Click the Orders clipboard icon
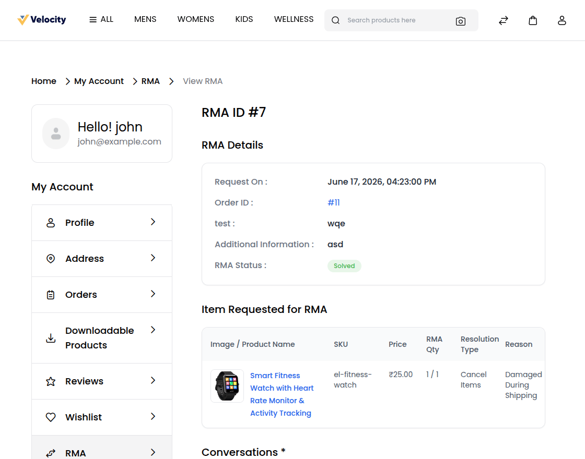This screenshot has height=459, width=585. pyautogui.click(x=50, y=295)
